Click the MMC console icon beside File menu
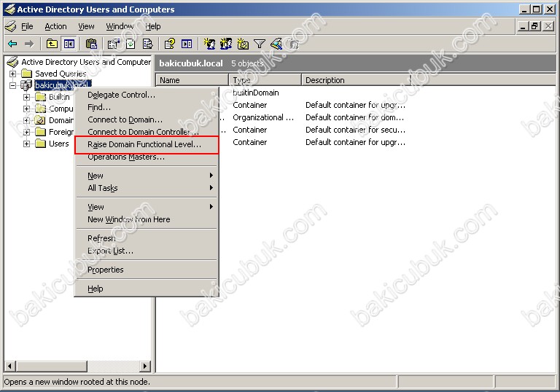Screen dimensions: 560x392 coord(11,26)
